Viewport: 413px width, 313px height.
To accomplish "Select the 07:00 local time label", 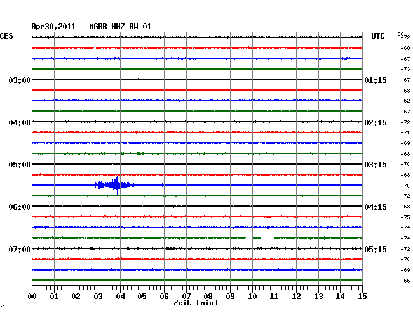I will (x=20, y=249).
